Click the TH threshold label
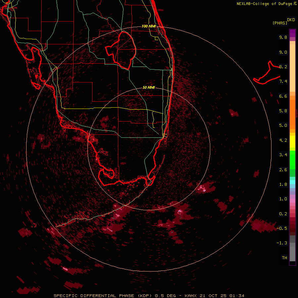This screenshot has height=298, width=298. click(284, 258)
